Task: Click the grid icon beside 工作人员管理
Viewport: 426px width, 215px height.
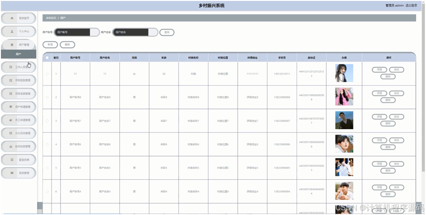Action: (11, 67)
